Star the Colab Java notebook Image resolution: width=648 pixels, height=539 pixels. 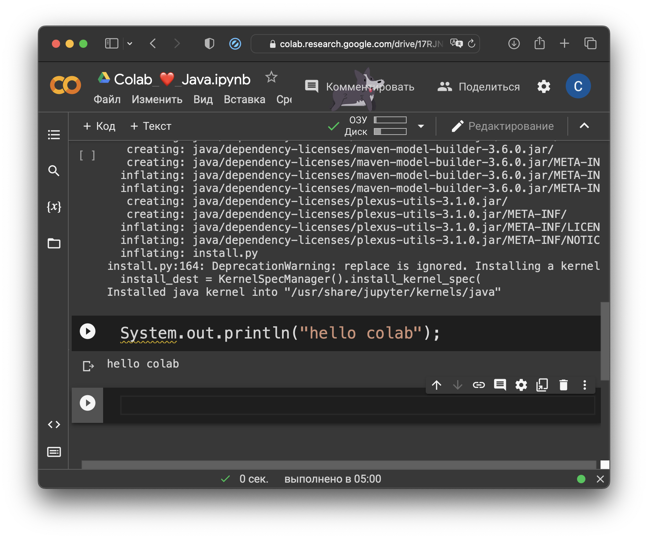271,77
